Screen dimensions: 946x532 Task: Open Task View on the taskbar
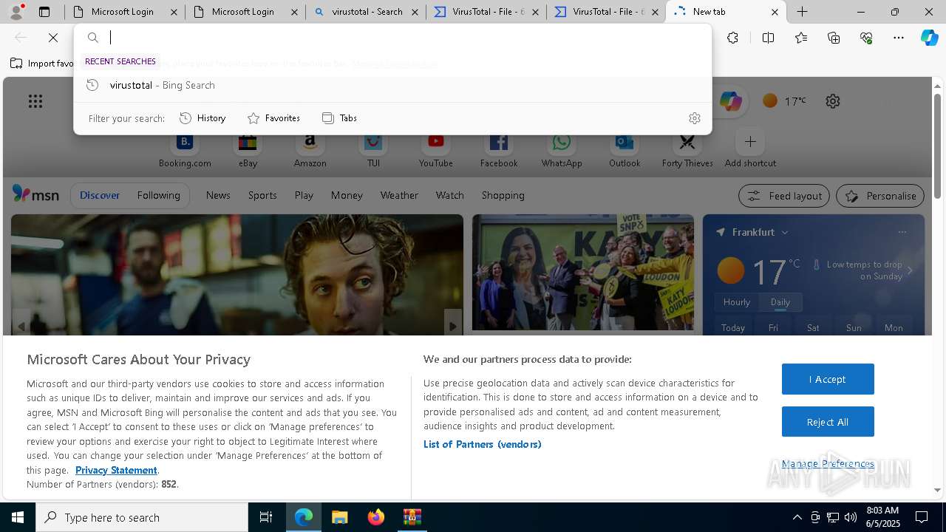tap(266, 517)
